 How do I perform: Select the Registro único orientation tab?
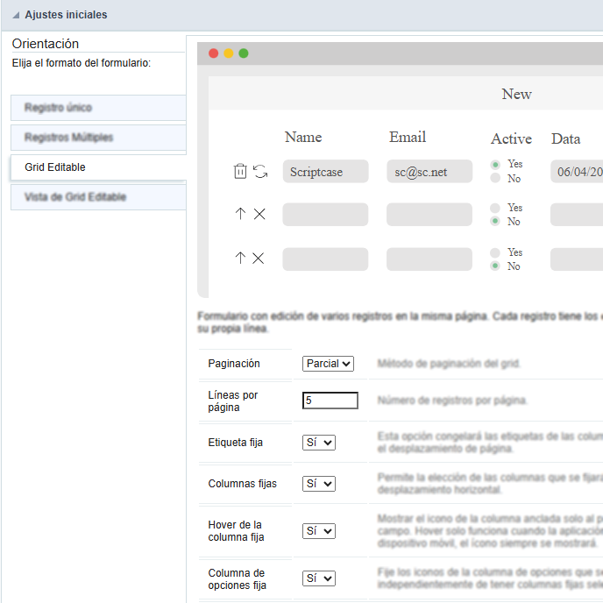tap(98, 108)
